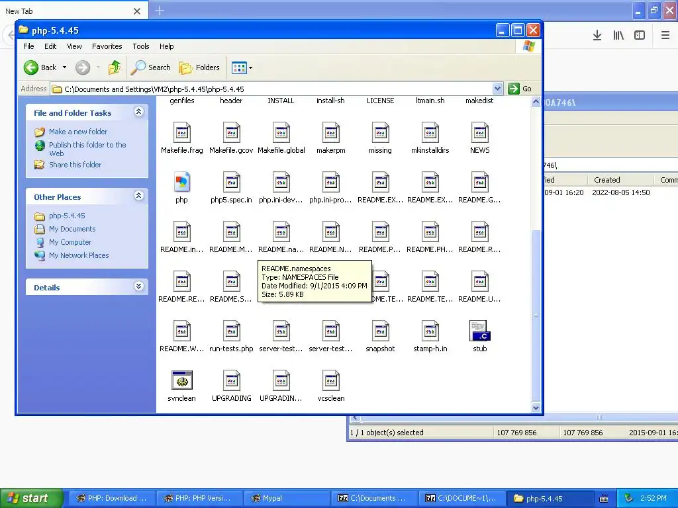The width and height of the screenshot is (678, 508).
Task: Open the NEWS file icon
Action: pyautogui.click(x=480, y=132)
